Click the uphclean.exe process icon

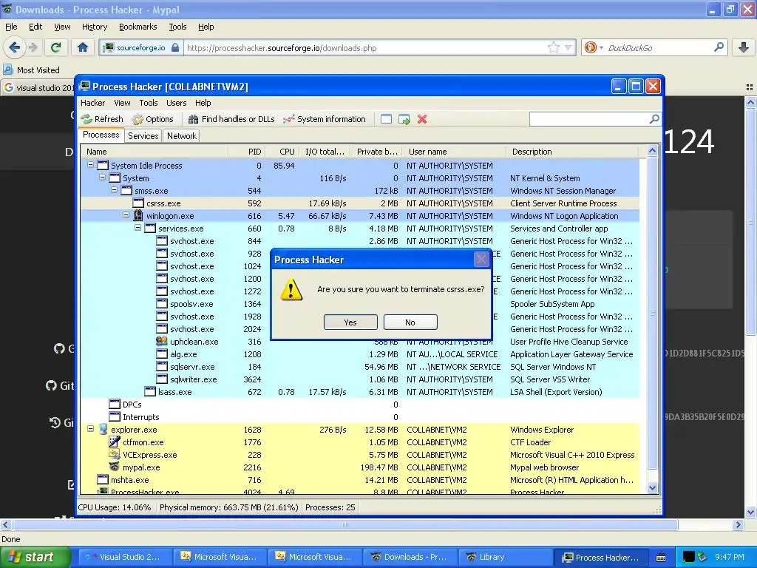[x=162, y=341]
